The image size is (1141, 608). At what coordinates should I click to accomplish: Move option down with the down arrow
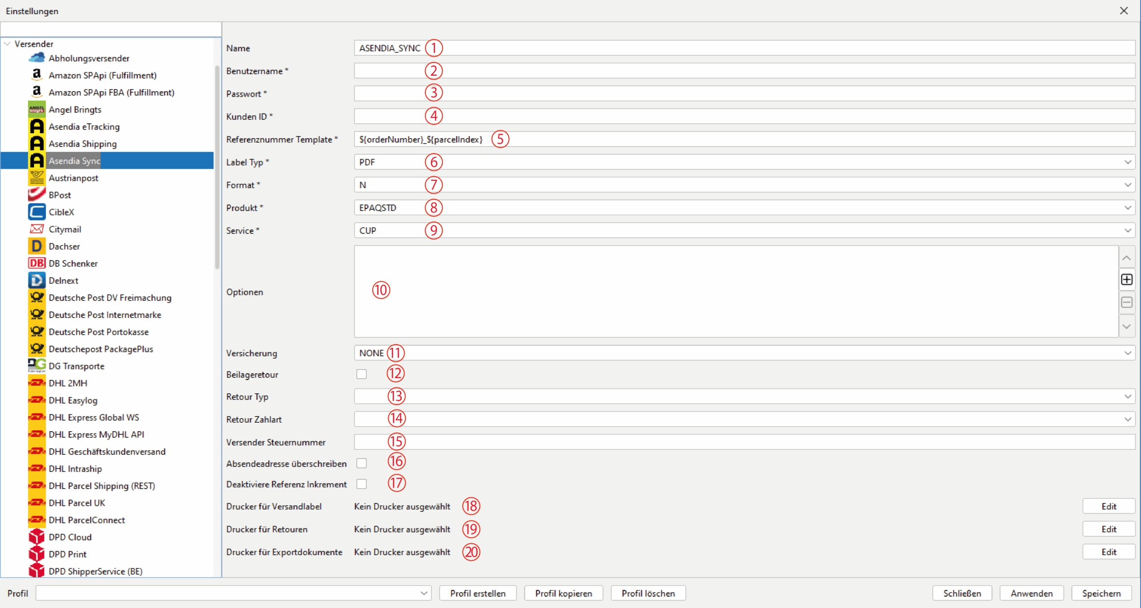tap(1127, 326)
